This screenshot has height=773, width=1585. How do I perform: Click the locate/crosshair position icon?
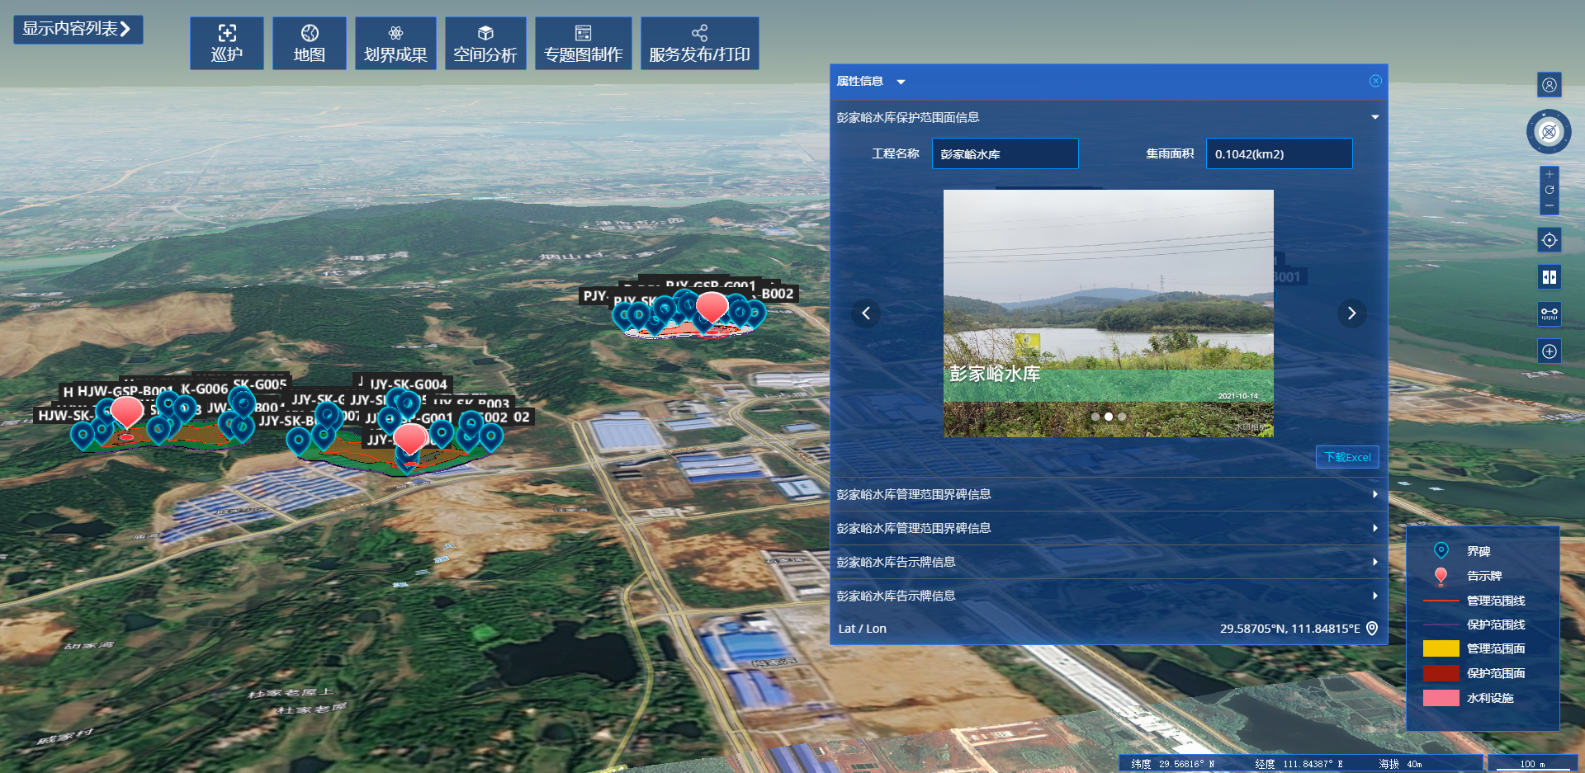coord(1550,240)
